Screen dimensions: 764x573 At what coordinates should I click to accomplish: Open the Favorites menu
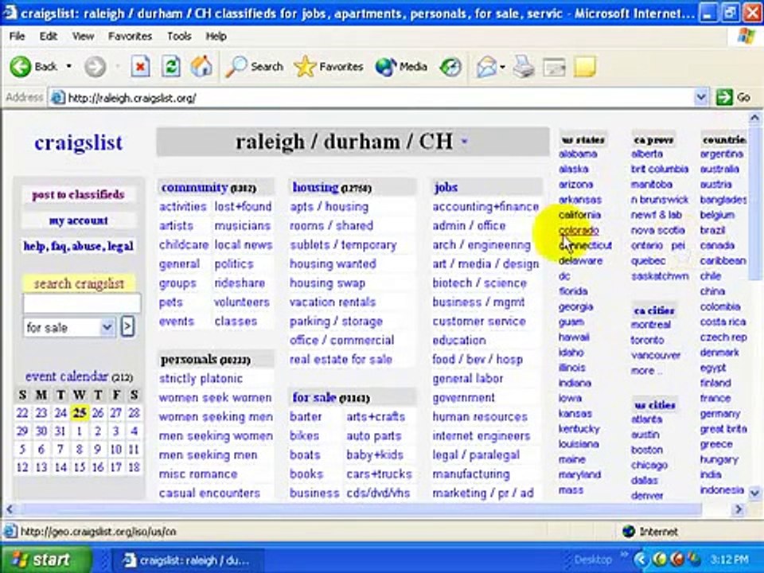[x=130, y=36]
